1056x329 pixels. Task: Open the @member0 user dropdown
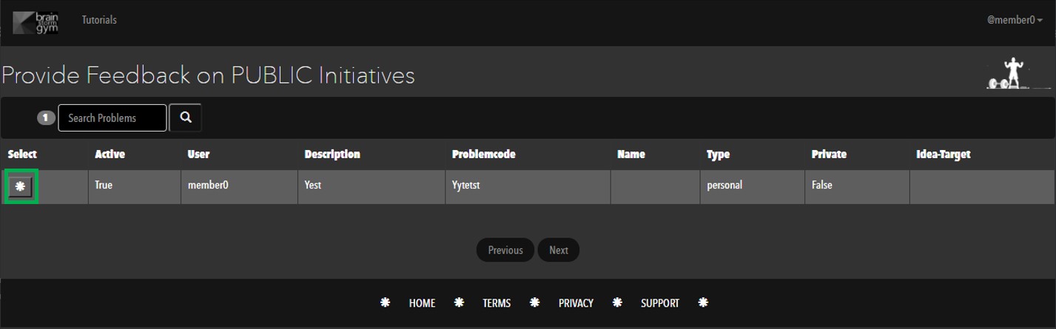click(1015, 21)
